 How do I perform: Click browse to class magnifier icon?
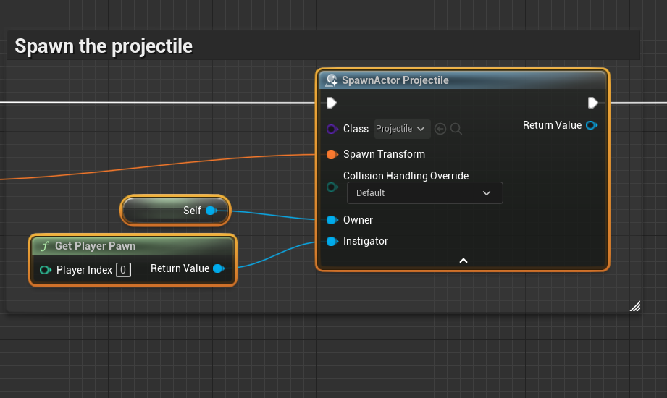coord(456,129)
